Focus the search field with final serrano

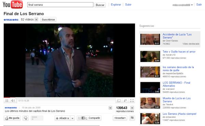pyautogui.click(x=60, y=5)
